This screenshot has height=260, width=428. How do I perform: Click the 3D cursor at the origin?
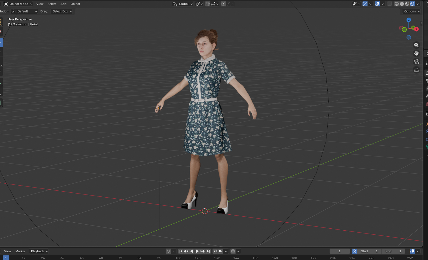pyautogui.click(x=205, y=211)
